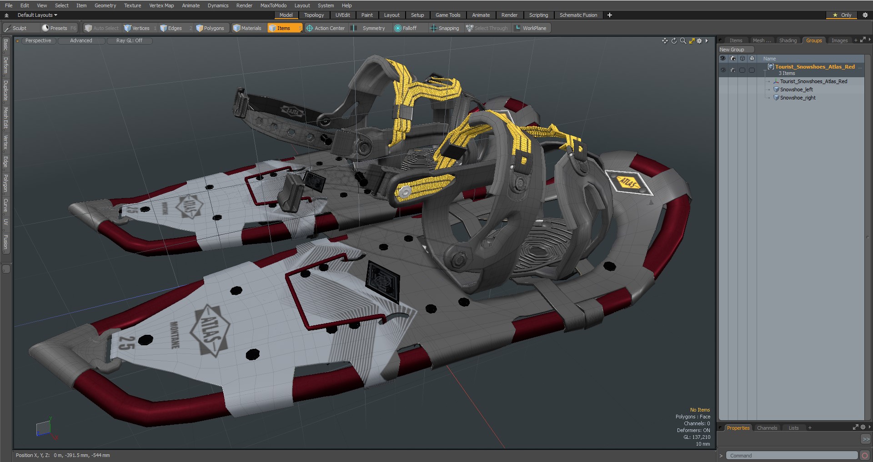
Task: Click the New Group button
Action: (736, 50)
